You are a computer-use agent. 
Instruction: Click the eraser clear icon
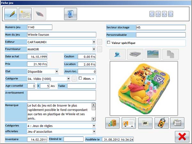(x=40, y=14)
